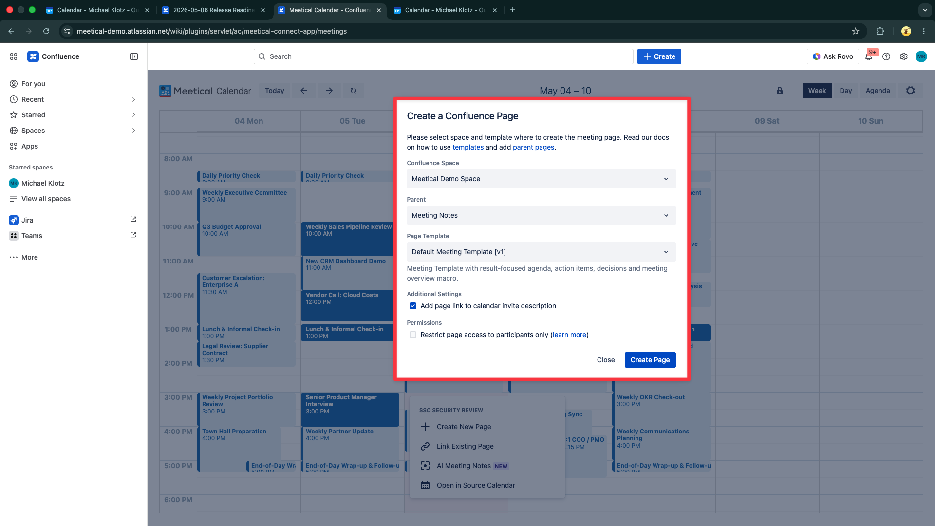This screenshot has height=526, width=935.
Task: Toggle Add page link to calendar invite checkbox
Action: click(x=413, y=306)
